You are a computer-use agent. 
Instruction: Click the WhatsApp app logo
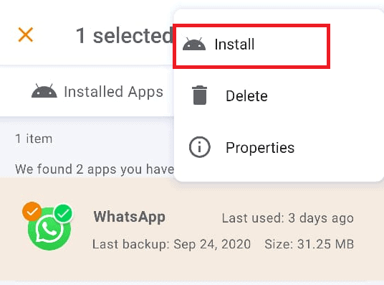(49, 229)
